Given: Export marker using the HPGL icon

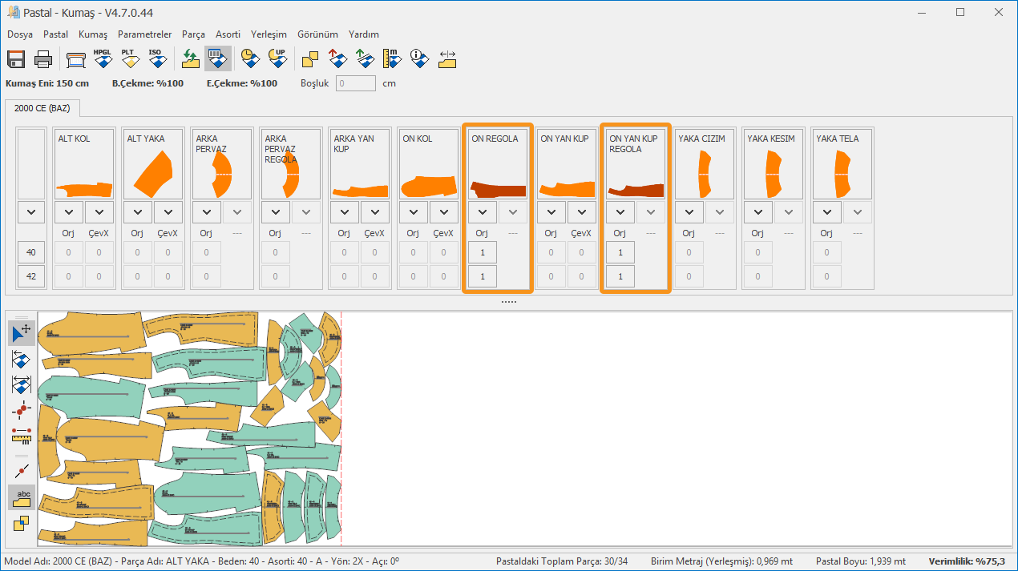Looking at the screenshot, I should (103, 58).
